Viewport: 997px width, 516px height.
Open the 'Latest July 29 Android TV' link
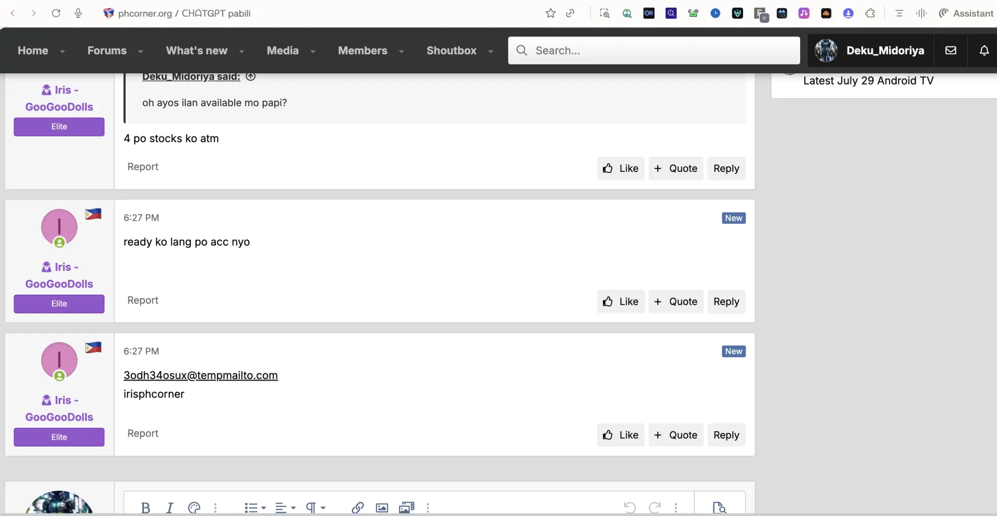click(868, 80)
